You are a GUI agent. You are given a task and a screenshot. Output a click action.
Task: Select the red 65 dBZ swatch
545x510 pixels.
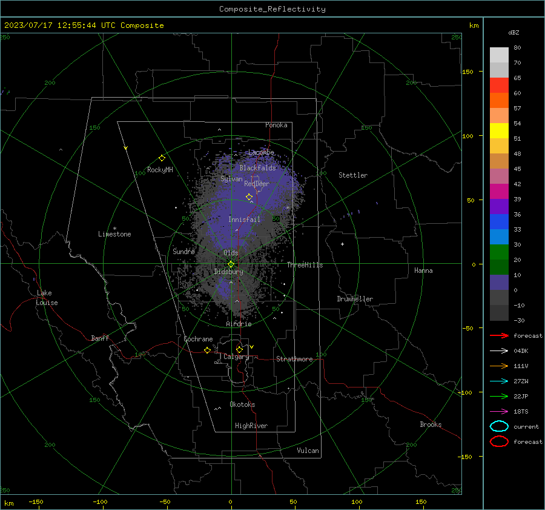499,86
